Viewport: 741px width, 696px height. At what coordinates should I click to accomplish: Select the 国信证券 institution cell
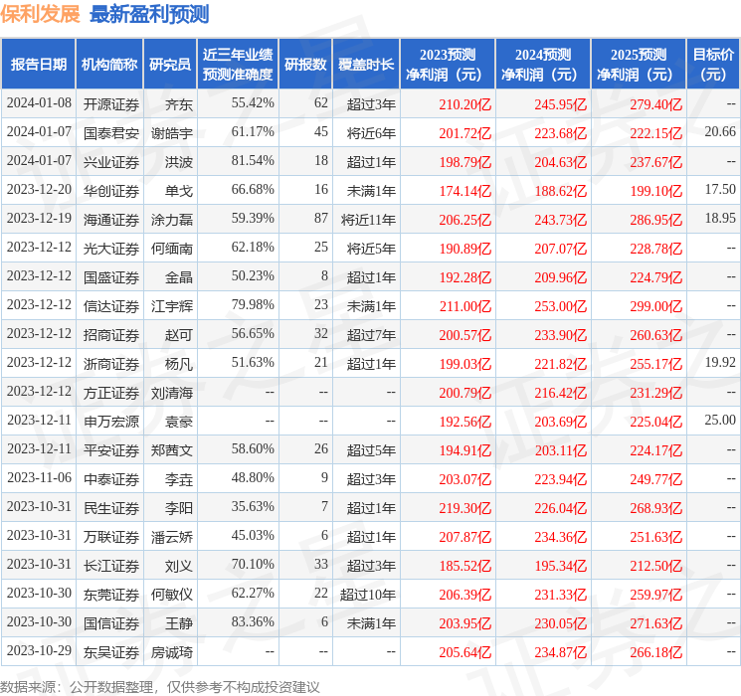(111, 622)
